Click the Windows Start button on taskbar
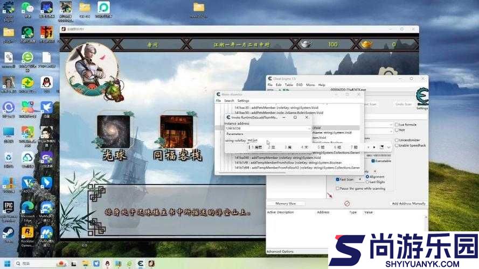Image resolution: width=479 pixels, height=269 pixels. (8, 264)
